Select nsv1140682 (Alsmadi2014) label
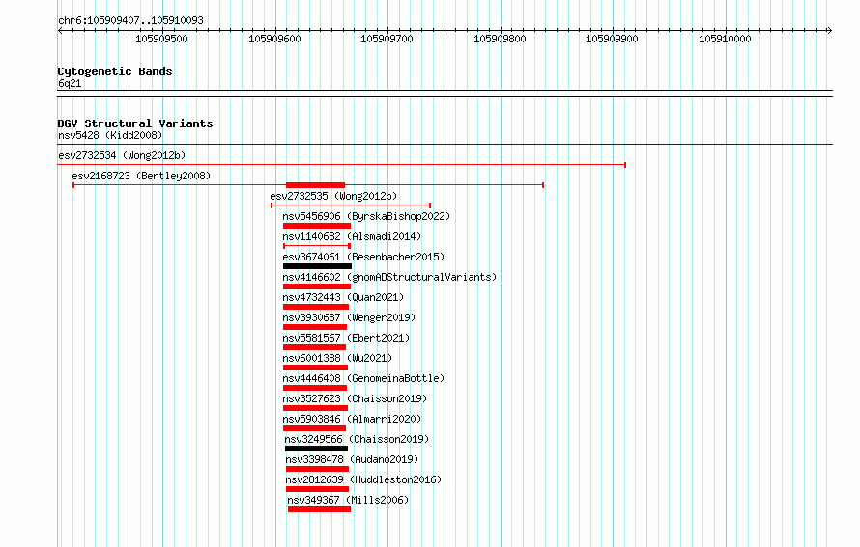The width and height of the screenshot is (860, 547). pyautogui.click(x=352, y=236)
